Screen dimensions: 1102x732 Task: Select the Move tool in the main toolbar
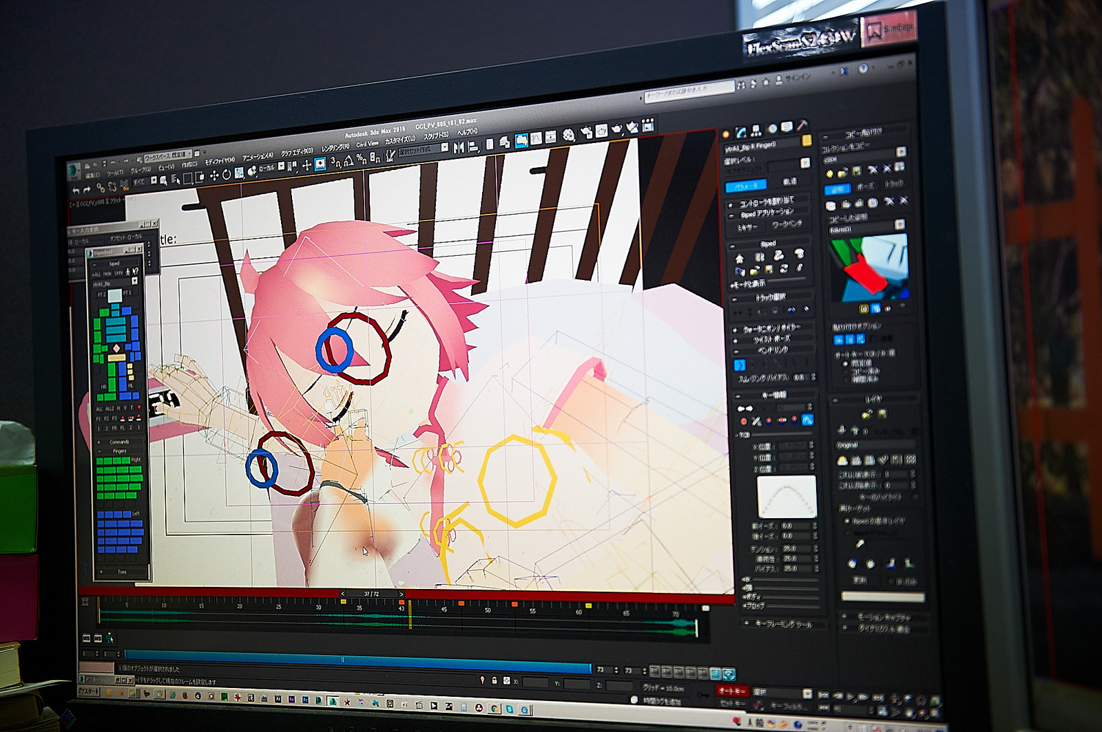pos(214,175)
